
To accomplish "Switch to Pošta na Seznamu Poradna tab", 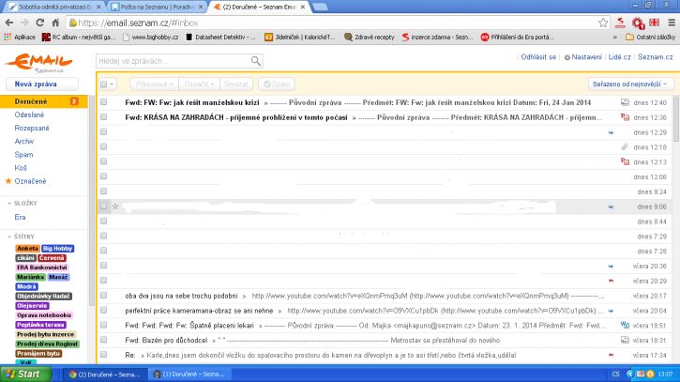I will click(x=157, y=7).
